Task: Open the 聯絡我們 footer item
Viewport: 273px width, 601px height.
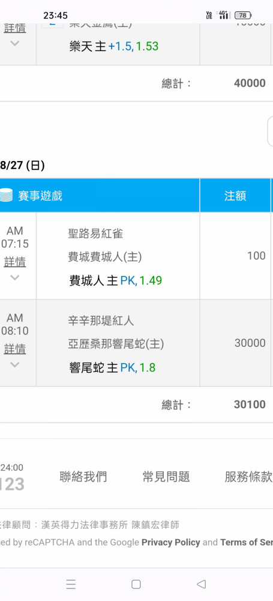Action: 83,477
